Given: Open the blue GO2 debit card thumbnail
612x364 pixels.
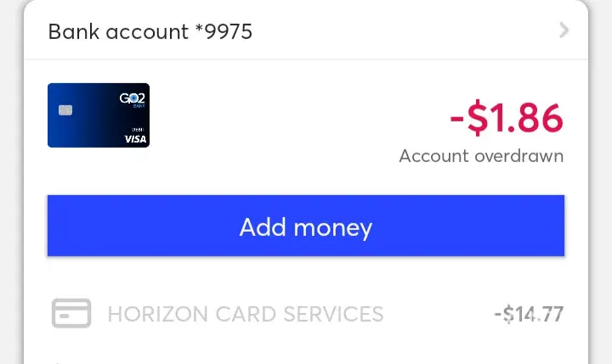Looking at the screenshot, I should click(x=99, y=115).
